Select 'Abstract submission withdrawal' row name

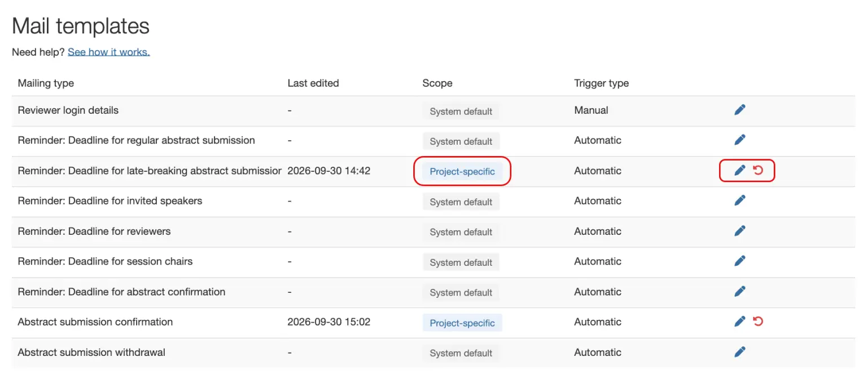(91, 353)
